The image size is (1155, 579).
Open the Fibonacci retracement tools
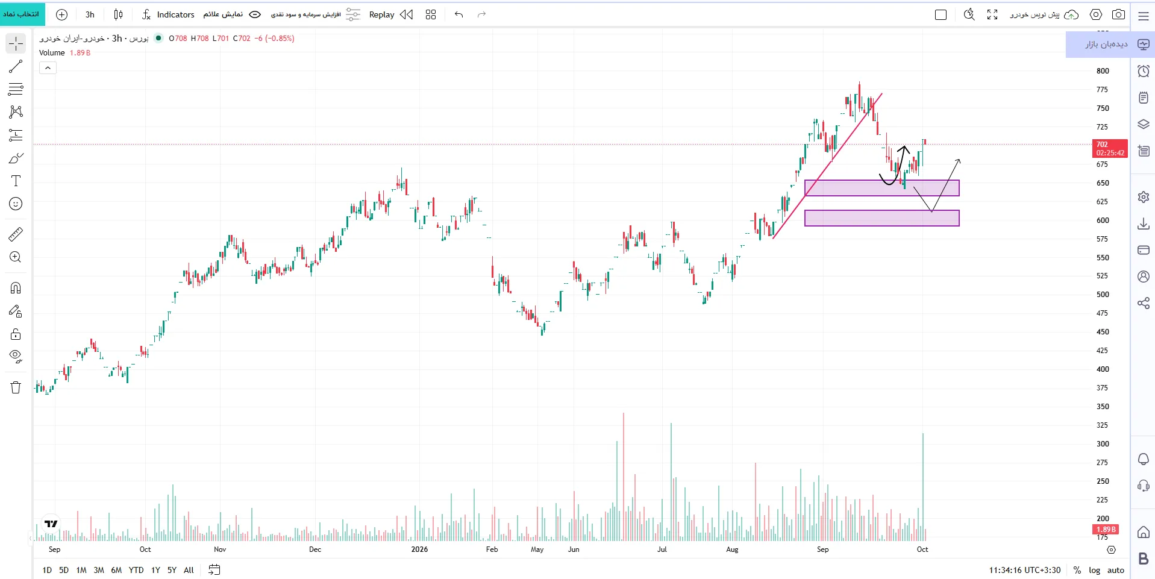click(16, 89)
